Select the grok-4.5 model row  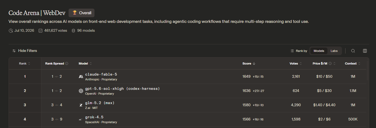pos(188,119)
